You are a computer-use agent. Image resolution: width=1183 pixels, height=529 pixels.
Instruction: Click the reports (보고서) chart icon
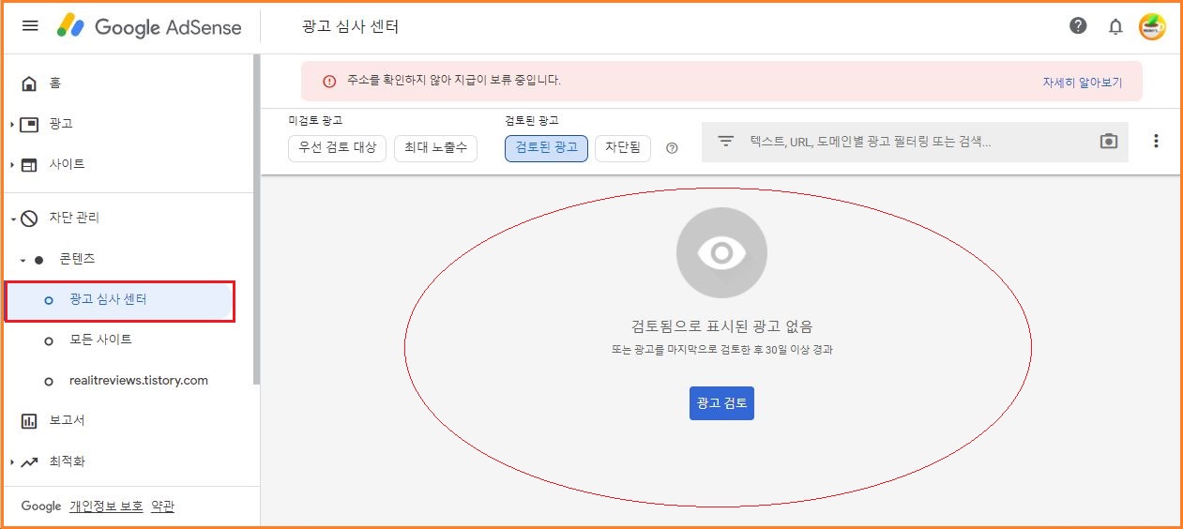[x=29, y=421]
